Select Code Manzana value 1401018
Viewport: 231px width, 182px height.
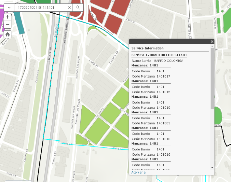163,139
